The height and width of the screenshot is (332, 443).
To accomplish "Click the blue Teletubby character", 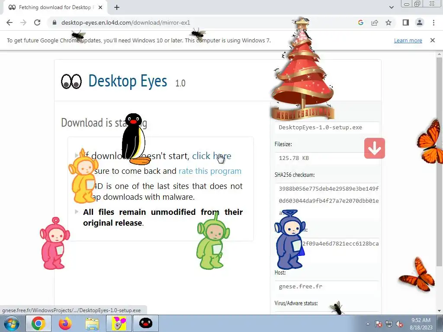I will [290, 239].
